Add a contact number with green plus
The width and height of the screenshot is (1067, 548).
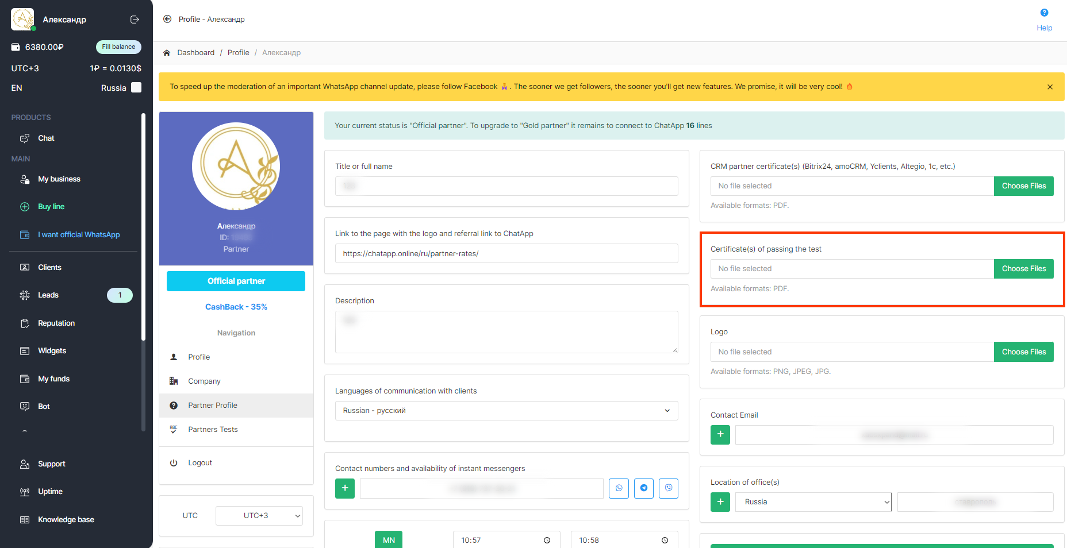click(x=345, y=488)
